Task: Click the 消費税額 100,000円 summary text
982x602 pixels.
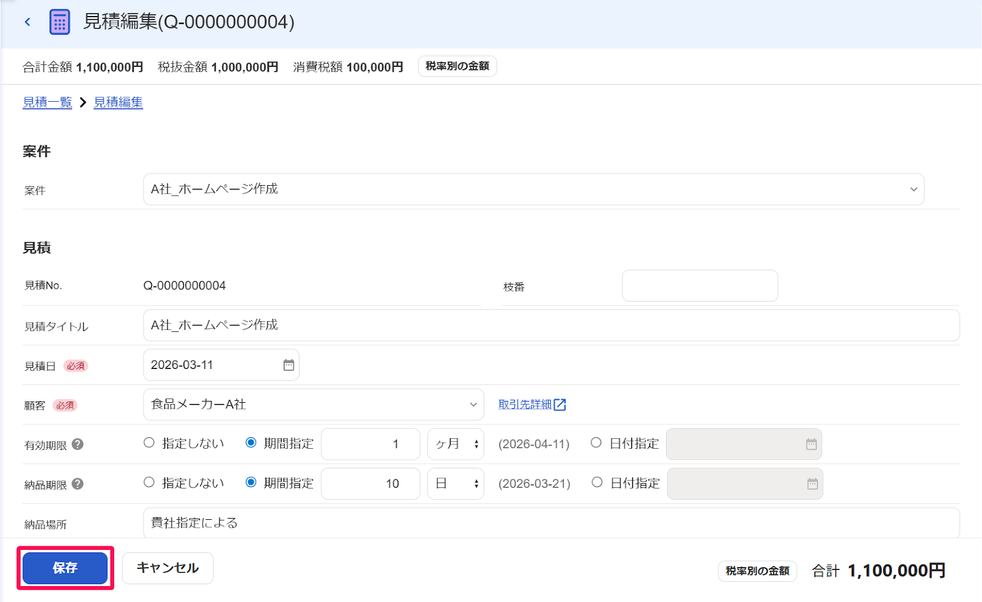Action: pos(348,67)
